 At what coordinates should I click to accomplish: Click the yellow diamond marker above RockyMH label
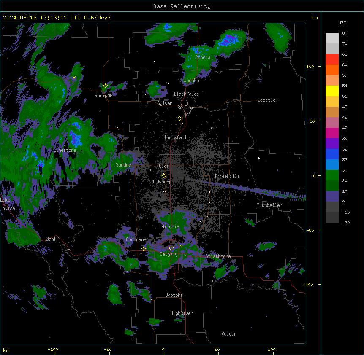point(105,86)
